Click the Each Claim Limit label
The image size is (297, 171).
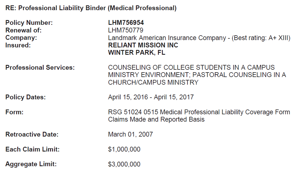[x=33, y=149]
